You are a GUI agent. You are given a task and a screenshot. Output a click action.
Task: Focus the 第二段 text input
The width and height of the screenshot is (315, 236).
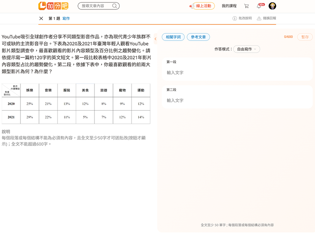pos(236,101)
